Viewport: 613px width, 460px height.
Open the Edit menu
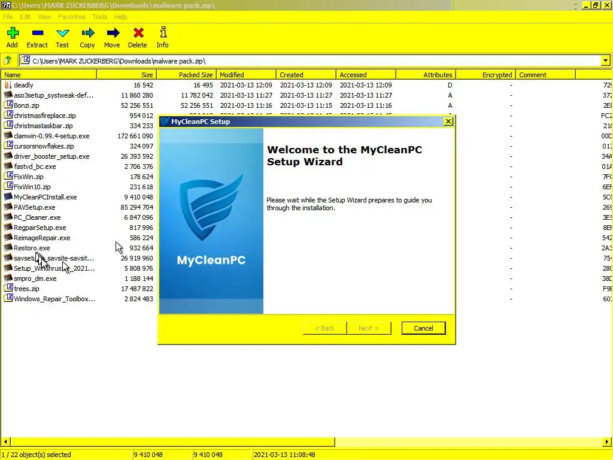coord(25,17)
